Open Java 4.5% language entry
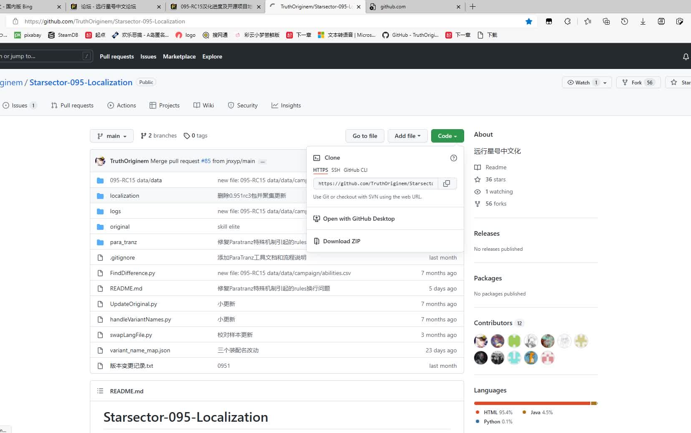Image resolution: width=691 pixels, height=433 pixels. click(538, 413)
